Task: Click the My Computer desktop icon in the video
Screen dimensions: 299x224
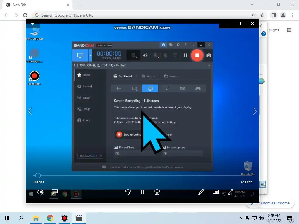Action: tap(34, 33)
